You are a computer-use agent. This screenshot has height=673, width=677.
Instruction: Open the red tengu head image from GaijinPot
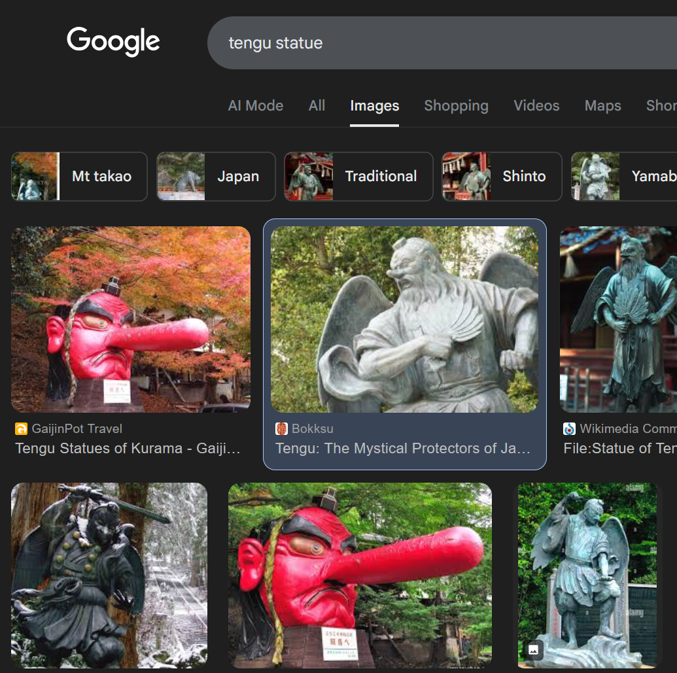(x=131, y=319)
